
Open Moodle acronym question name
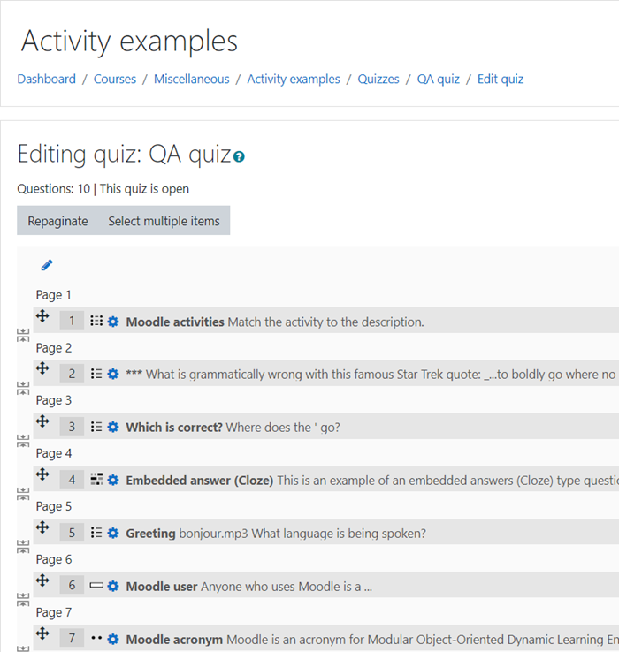click(174, 640)
